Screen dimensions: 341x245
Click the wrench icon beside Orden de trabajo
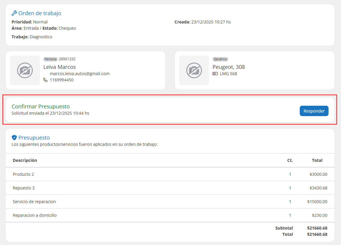(x=14, y=13)
